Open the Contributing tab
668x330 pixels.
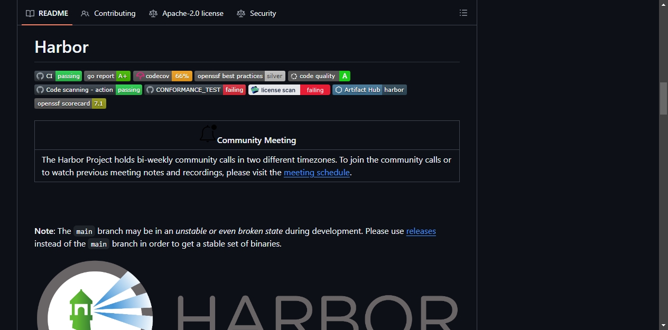pos(108,13)
